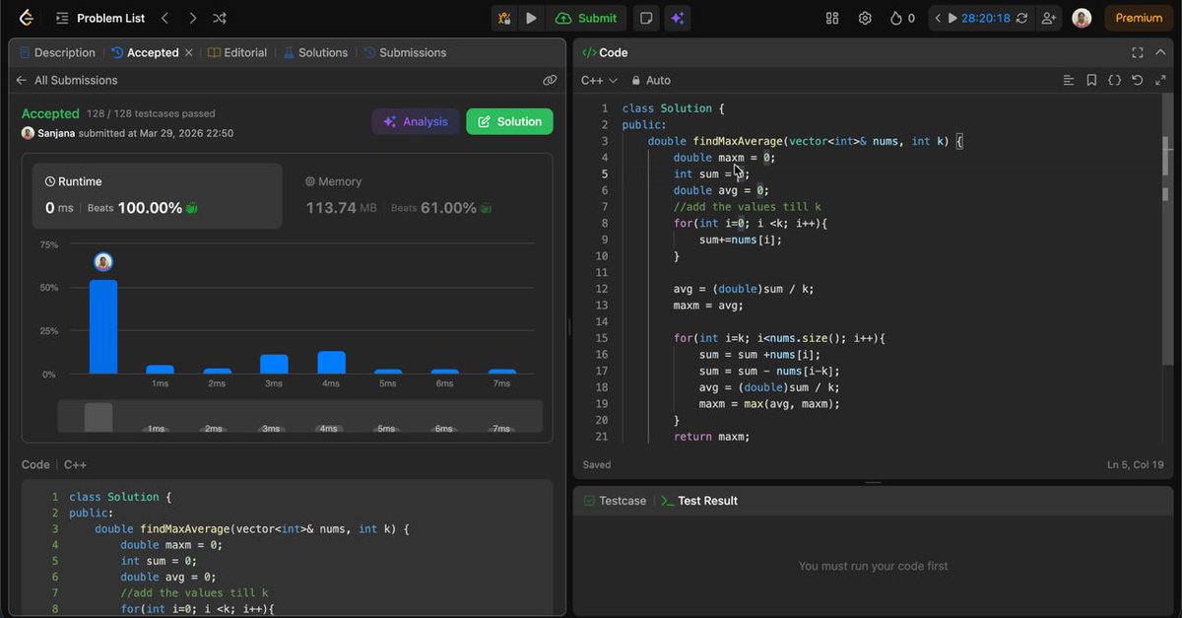Click the user avatar marker above chart
The height and width of the screenshot is (618, 1182).
103,261
